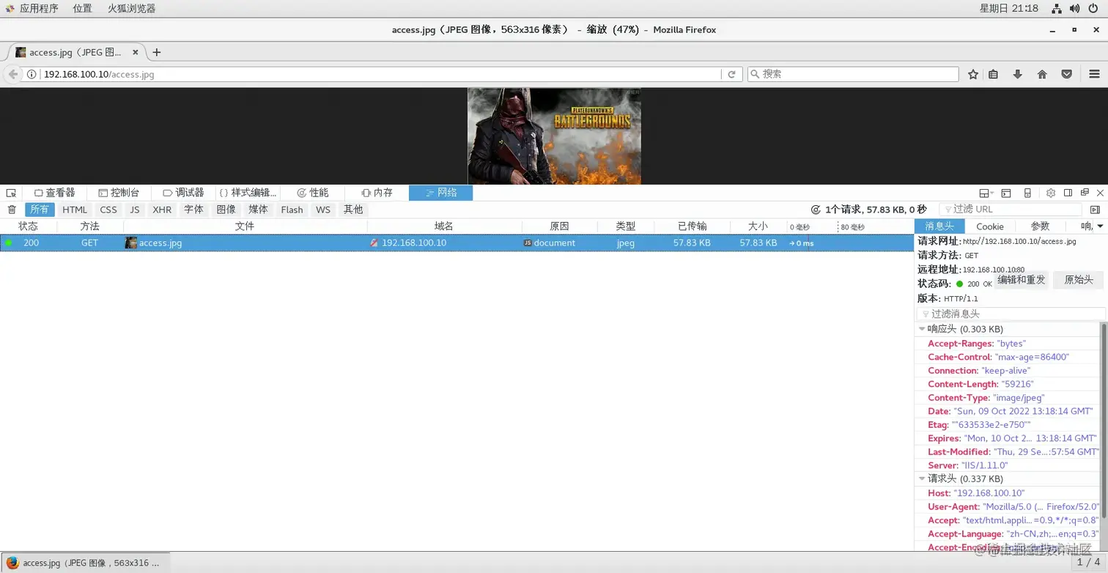Open the 应用程序 (Applications) menu

coord(39,9)
